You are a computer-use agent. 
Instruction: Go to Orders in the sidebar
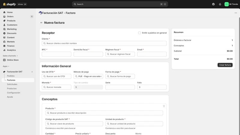pos(10,16)
